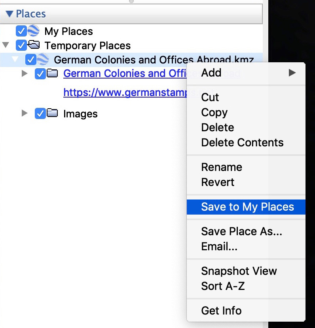Screen dimensions: 315x328
Task: Select Save Place As... menu entry
Action: click(x=241, y=232)
